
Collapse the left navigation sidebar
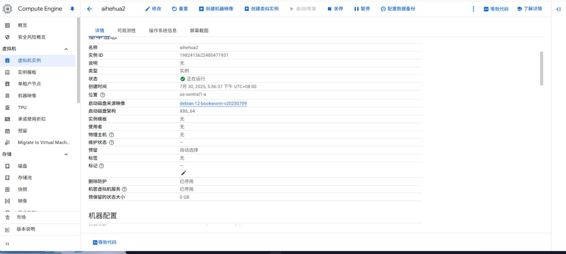(7, 244)
